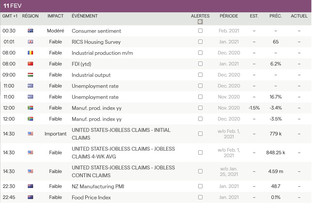Click the 11 FEV date header
The height and width of the screenshot is (209, 312).
13,6
